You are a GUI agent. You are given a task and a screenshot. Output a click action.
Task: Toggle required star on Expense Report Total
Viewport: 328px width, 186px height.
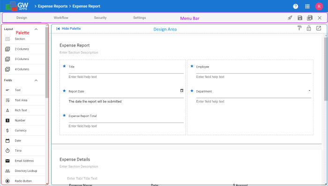pyautogui.click(x=64, y=116)
